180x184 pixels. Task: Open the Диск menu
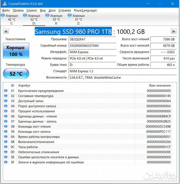coord(52,11)
